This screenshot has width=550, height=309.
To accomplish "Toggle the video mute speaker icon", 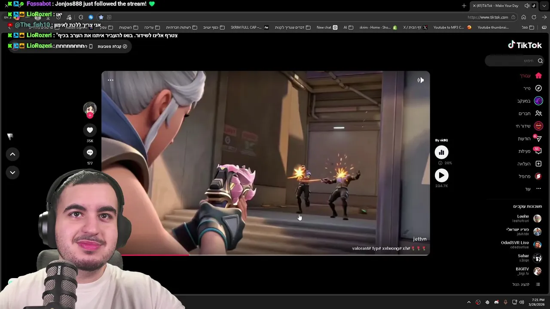I will (x=420, y=80).
